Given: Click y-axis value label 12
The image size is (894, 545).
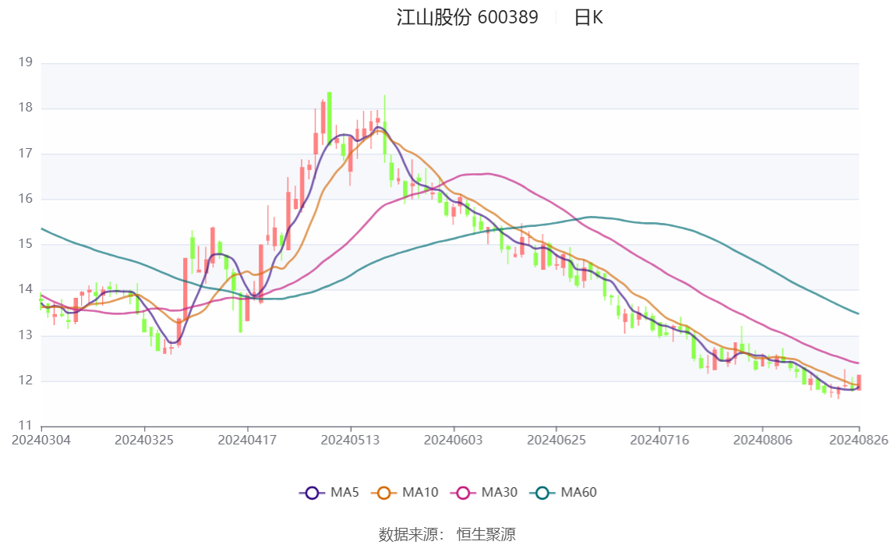Looking at the screenshot, I should click(25, 380).
